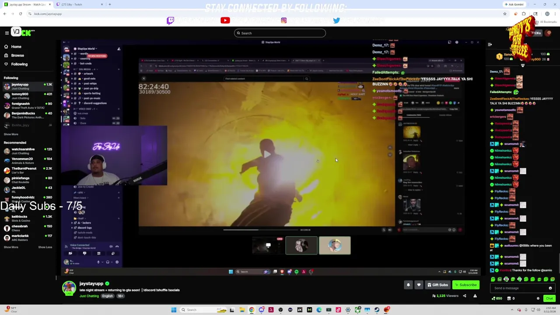
Task: Report stream using warning triangle icon
Action: (x=475, y=296)
